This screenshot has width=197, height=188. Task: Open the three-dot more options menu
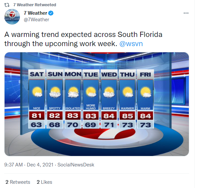186,13
